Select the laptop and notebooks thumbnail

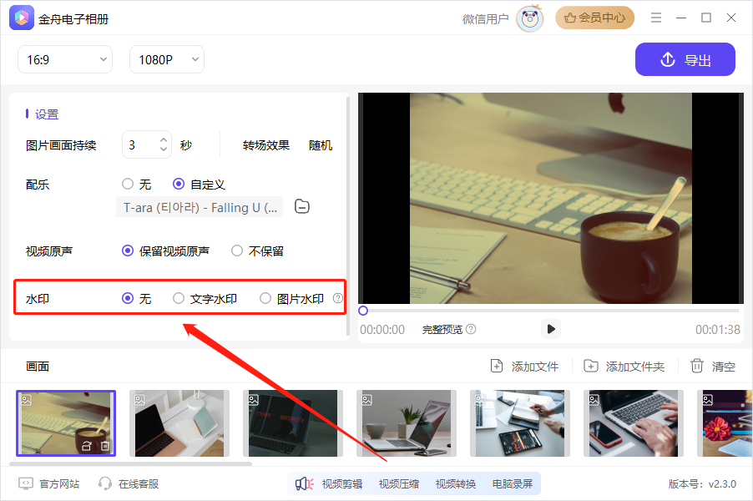[179, 423]
